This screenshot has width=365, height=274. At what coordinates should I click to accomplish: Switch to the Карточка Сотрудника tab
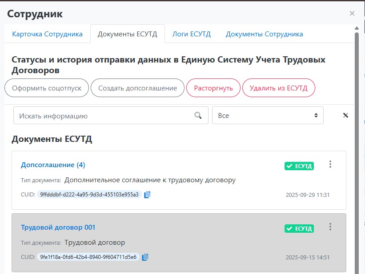tap(47, 34)
